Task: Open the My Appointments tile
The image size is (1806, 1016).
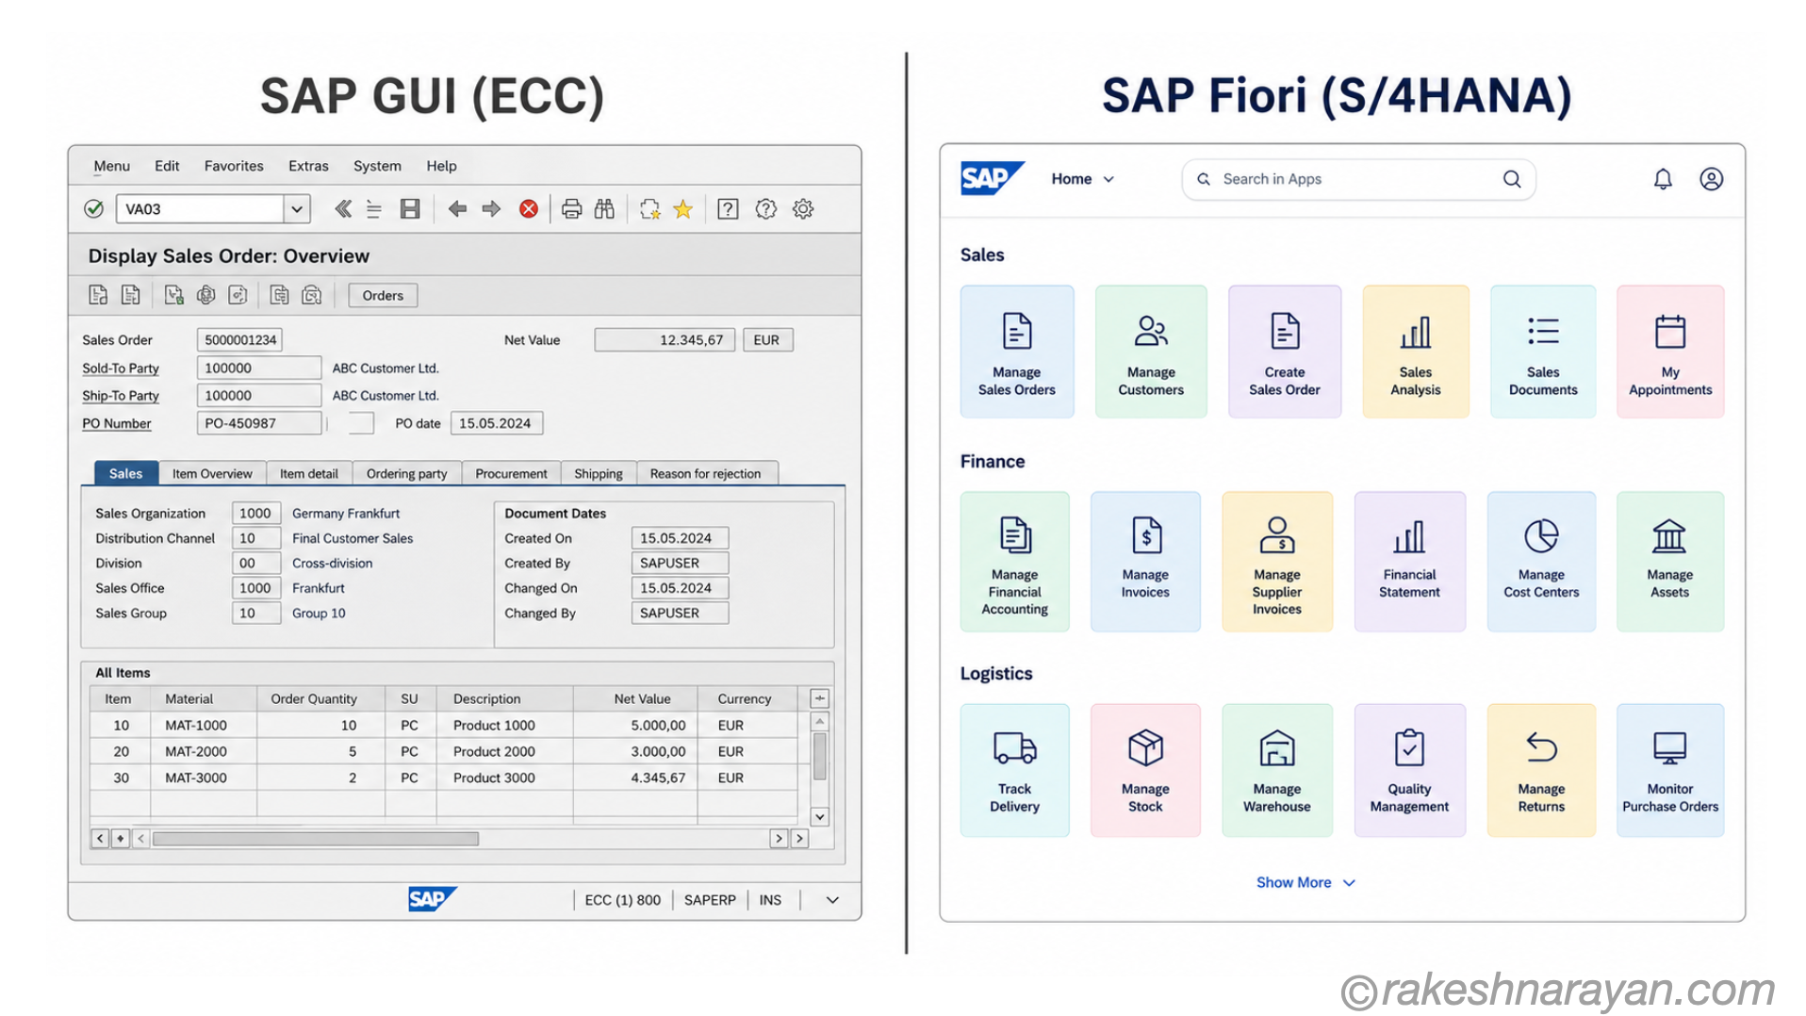Action: click(1669, 352)
